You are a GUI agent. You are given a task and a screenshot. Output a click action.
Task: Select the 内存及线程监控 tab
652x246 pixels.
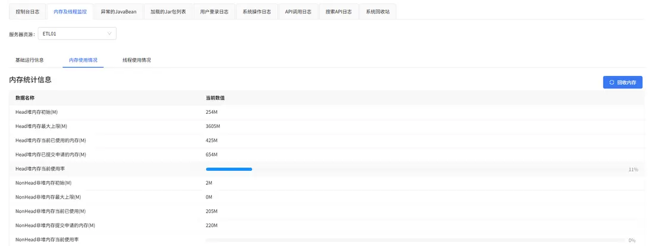[70, 12]
